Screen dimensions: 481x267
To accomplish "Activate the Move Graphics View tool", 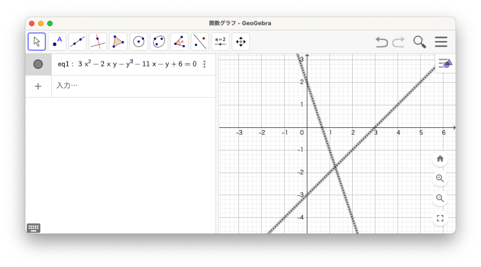I will click(240, 42).
